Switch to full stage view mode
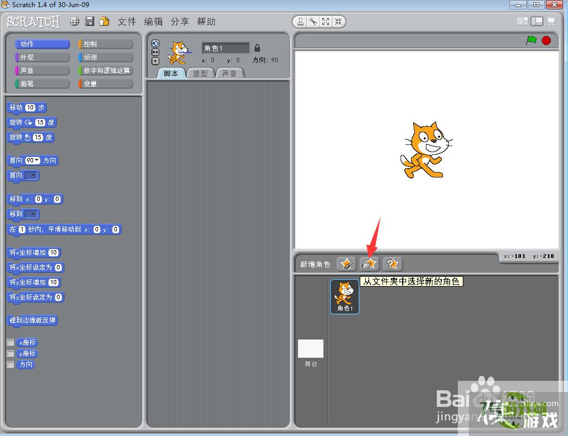The image size is (568, 436). [x=537, y=21]
